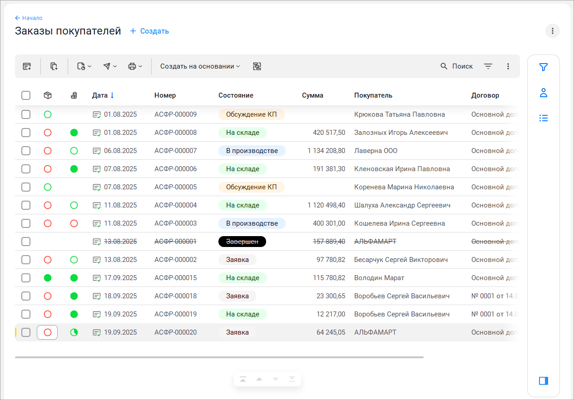Open page options three-dot button top right
The height and width of the screenshot is (400, 574).
[x=553, y=31]
